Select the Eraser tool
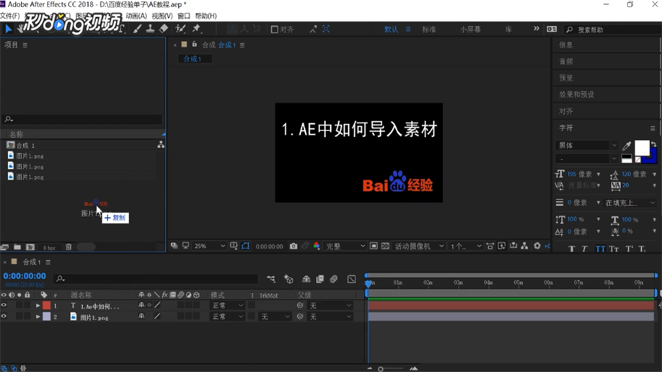The image size is (662, 372). 164,29
